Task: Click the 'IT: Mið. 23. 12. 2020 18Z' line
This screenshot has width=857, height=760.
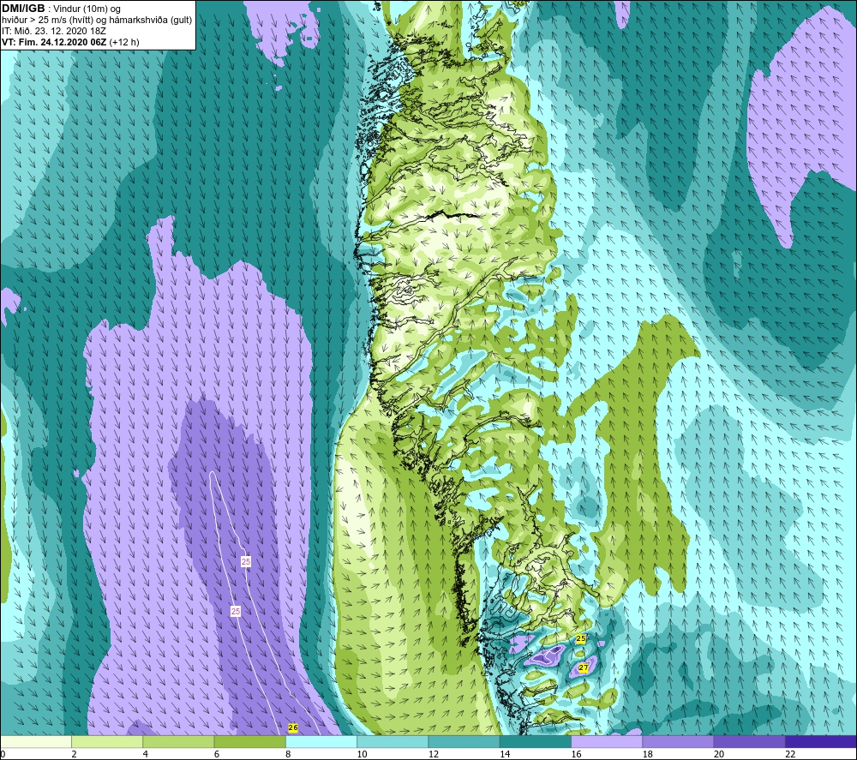Action: [53, 31]
